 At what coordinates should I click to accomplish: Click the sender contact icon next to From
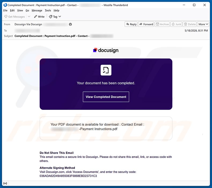[x=70, y=24]
